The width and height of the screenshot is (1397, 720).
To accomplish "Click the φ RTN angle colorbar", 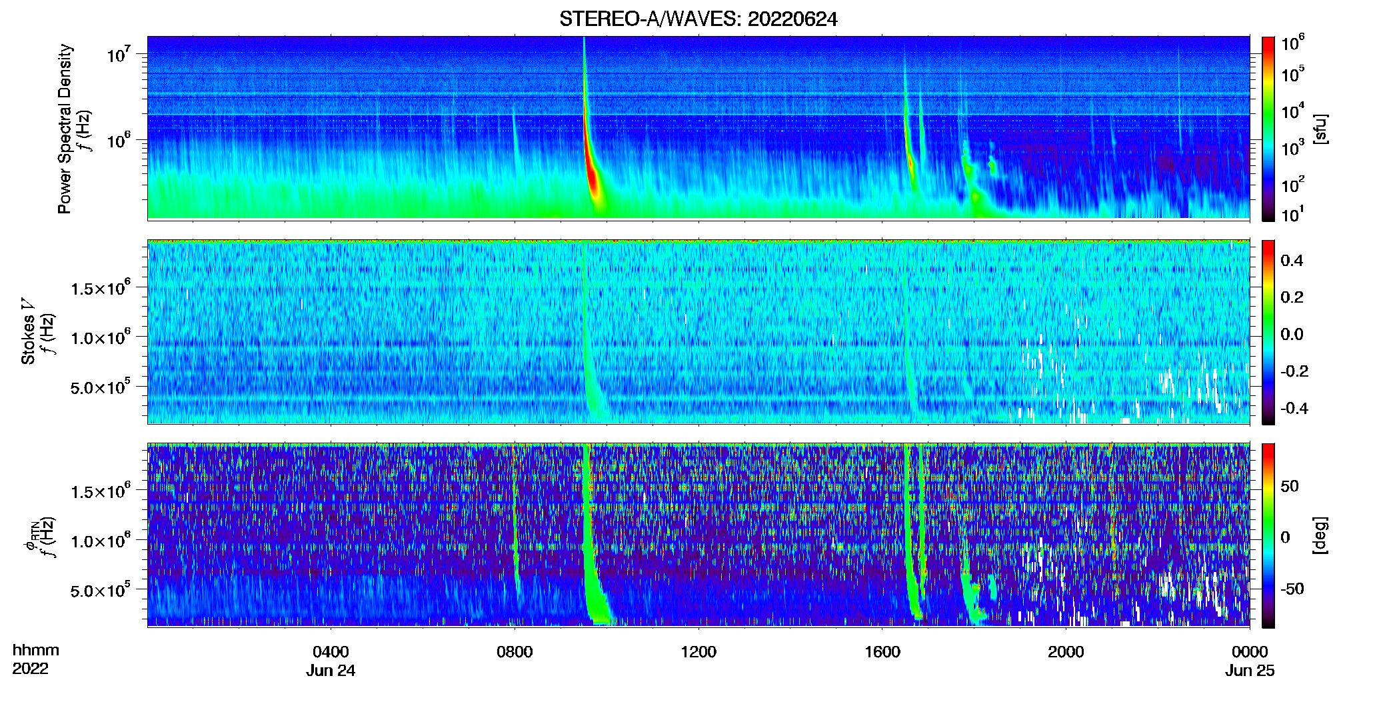I will point(1268,535).
